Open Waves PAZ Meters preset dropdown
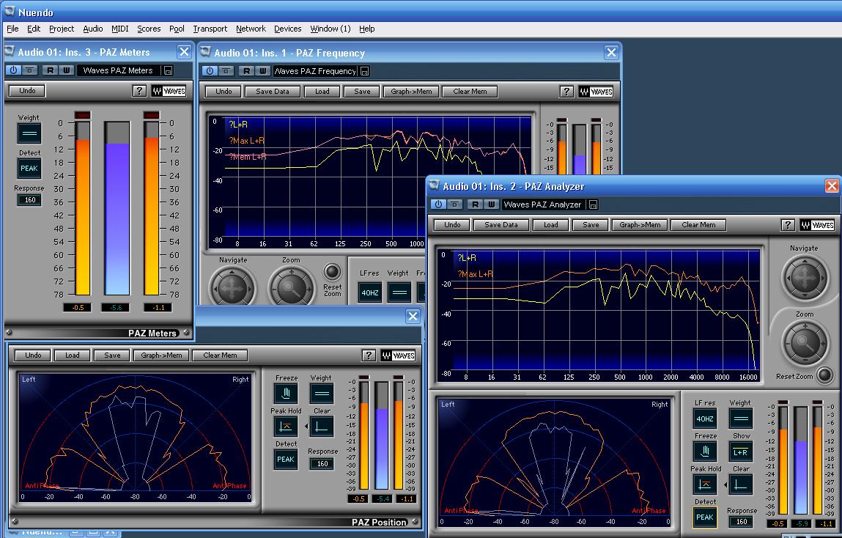Viewport: 842px width, 538px height. 118,70
